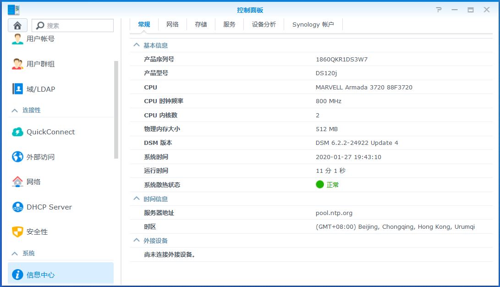Switch to the 设备分析 tab
This screenshot has width=500, height=287.
[264, 25]
